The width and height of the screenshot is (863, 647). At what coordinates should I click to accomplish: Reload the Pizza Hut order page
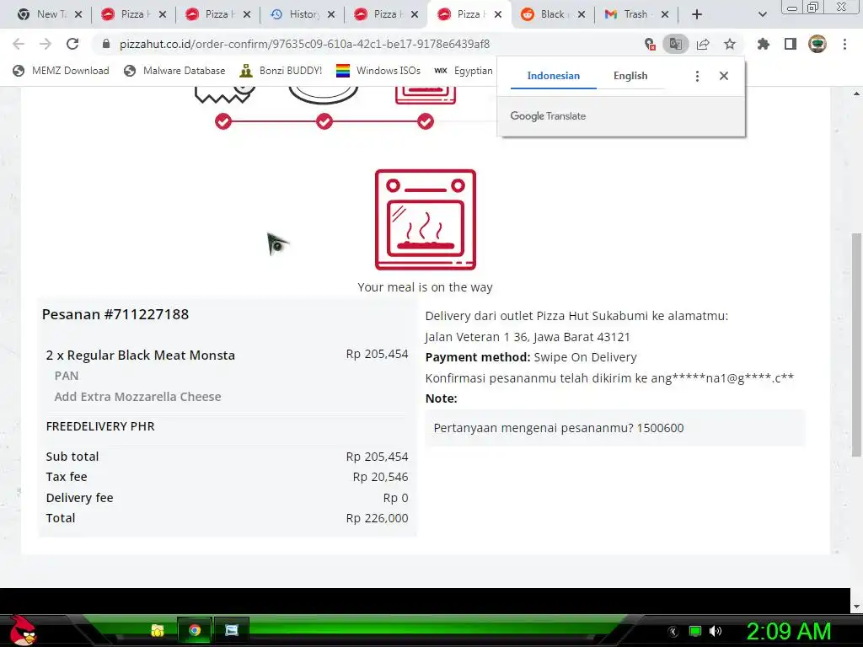pos(72,44)
